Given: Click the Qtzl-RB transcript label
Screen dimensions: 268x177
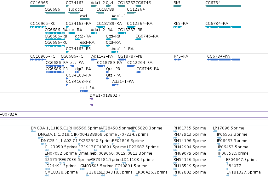Looking at the screenshot, I should point(113,36).
